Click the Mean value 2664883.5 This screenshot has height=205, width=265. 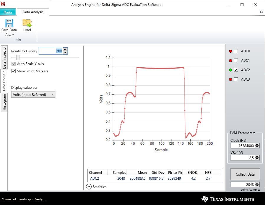click(137, 178)
